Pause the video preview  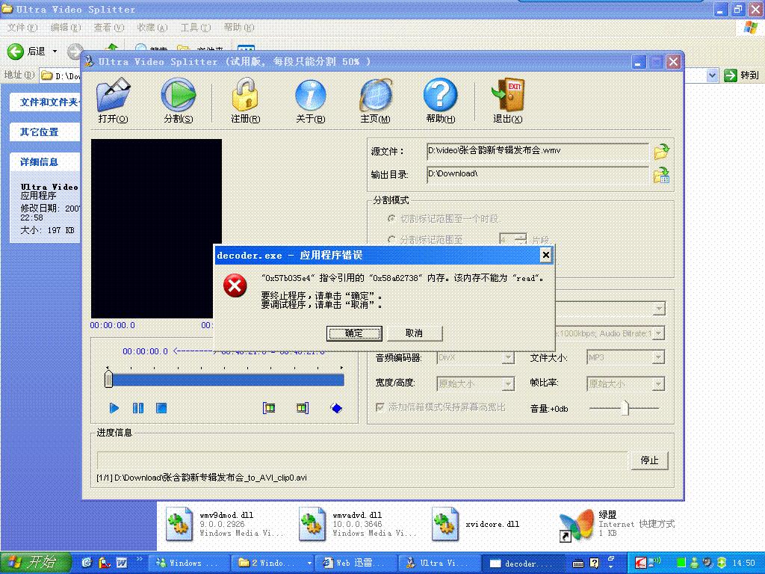coord(138,408)
